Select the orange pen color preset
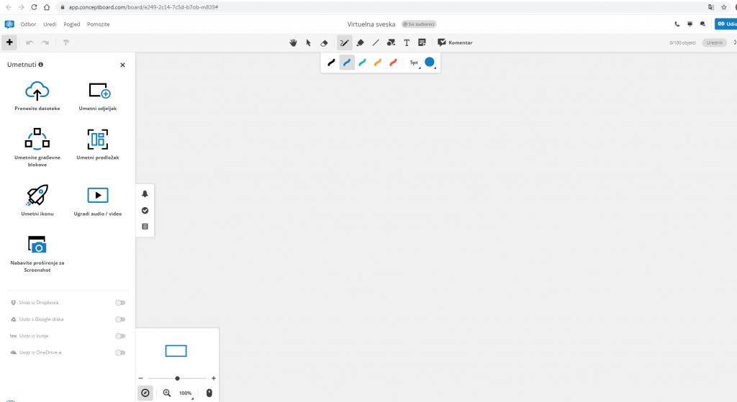The image size is (737, 402). click(x=377, y=63)
